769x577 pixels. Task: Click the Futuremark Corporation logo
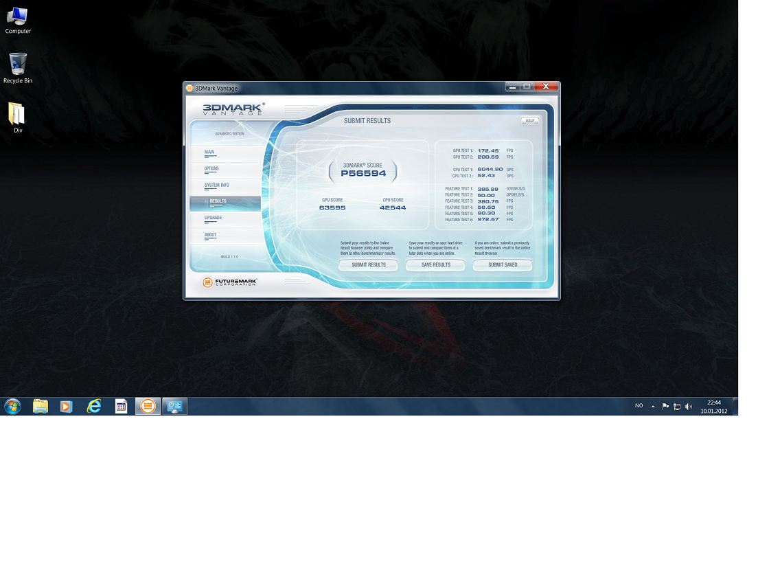coord(229,282)
